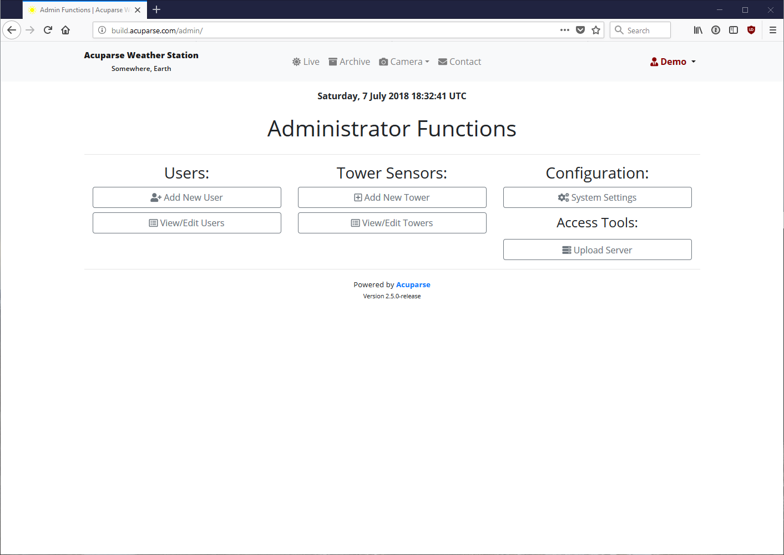Click the browser forward arrow
The image size is (784, 555).
(30, 30)
